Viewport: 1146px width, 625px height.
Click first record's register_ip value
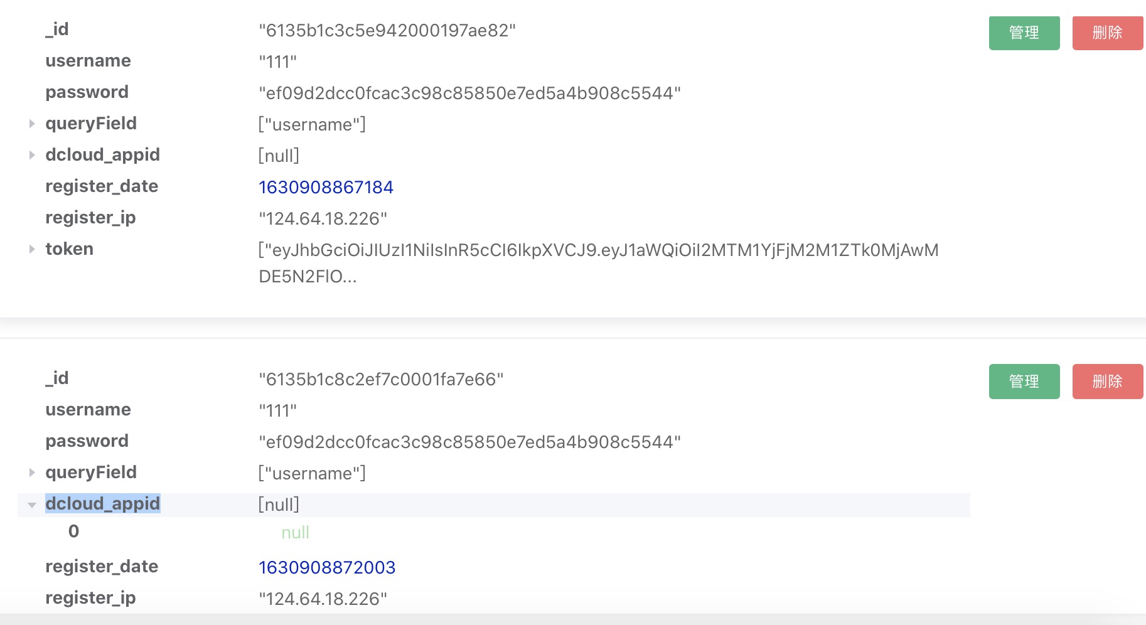(x=323, y=218)
